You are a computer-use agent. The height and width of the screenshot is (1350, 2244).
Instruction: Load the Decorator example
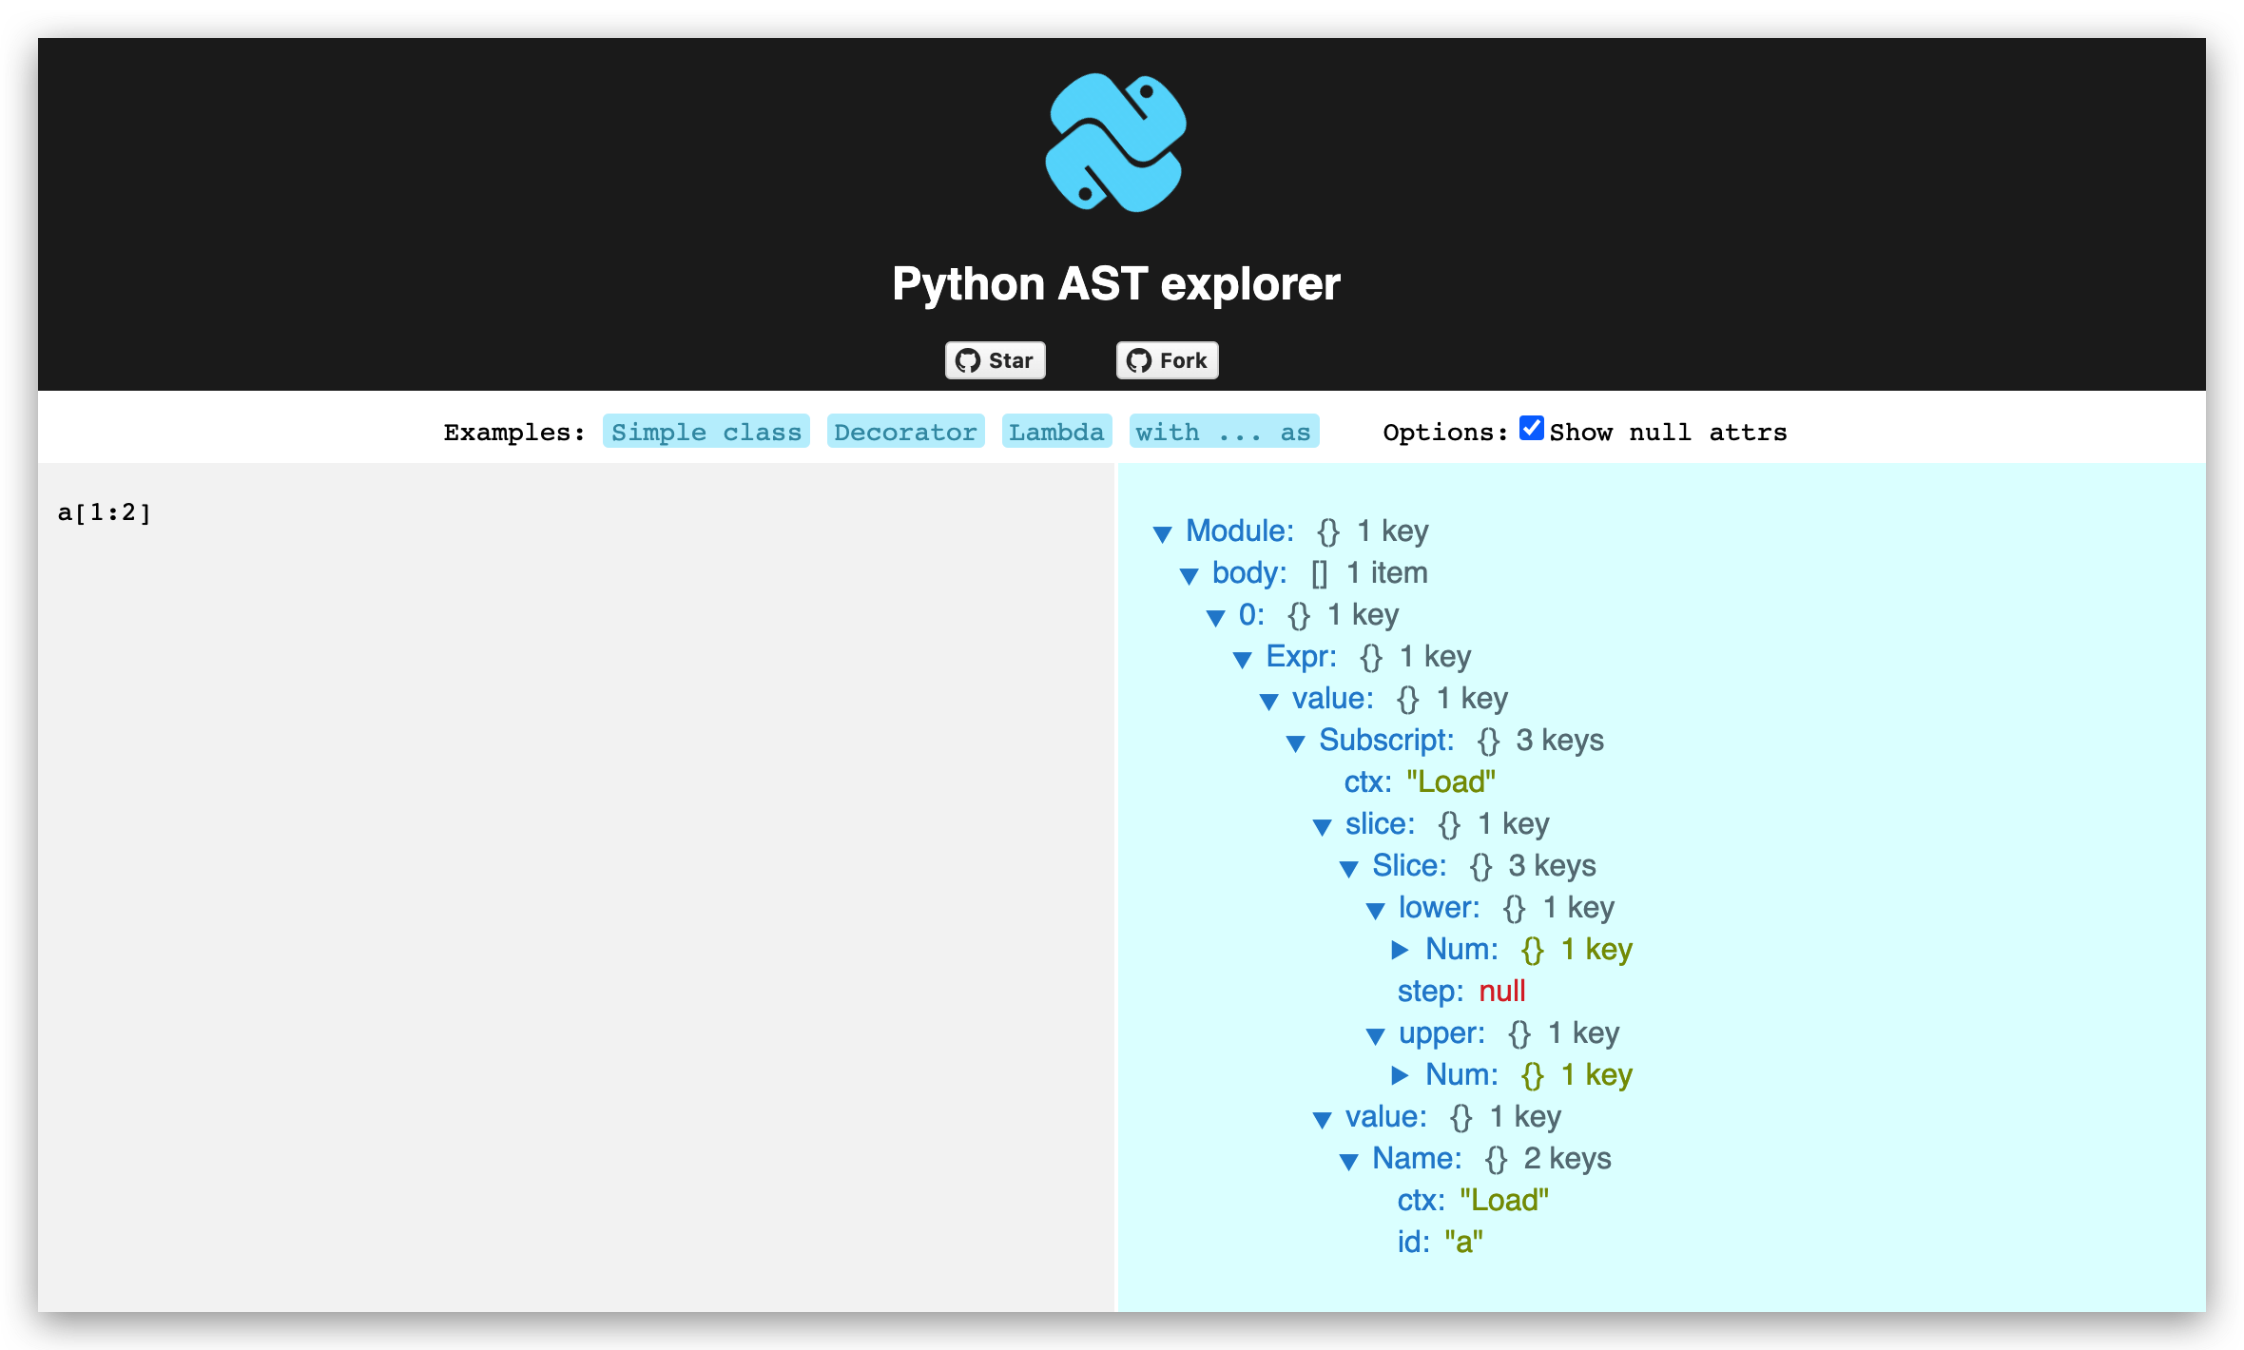point(905,432)
